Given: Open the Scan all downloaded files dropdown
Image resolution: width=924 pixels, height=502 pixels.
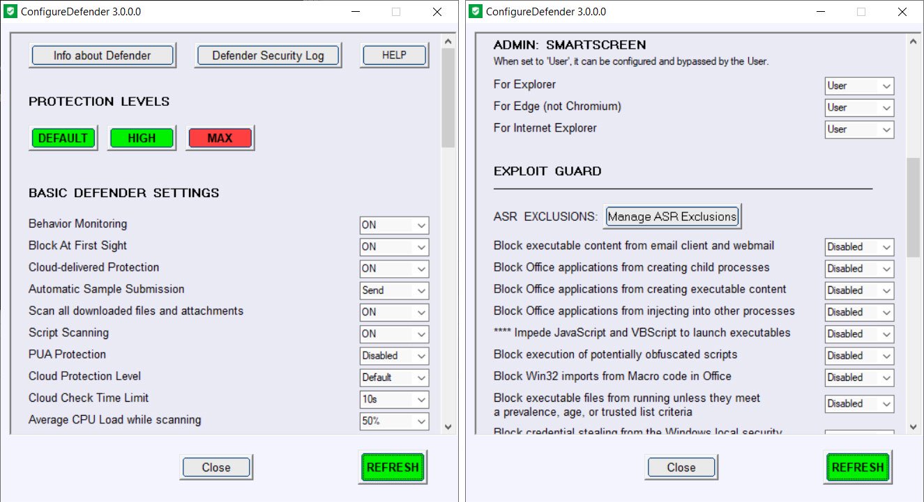Looking at the screenshot, I should 394,313.
